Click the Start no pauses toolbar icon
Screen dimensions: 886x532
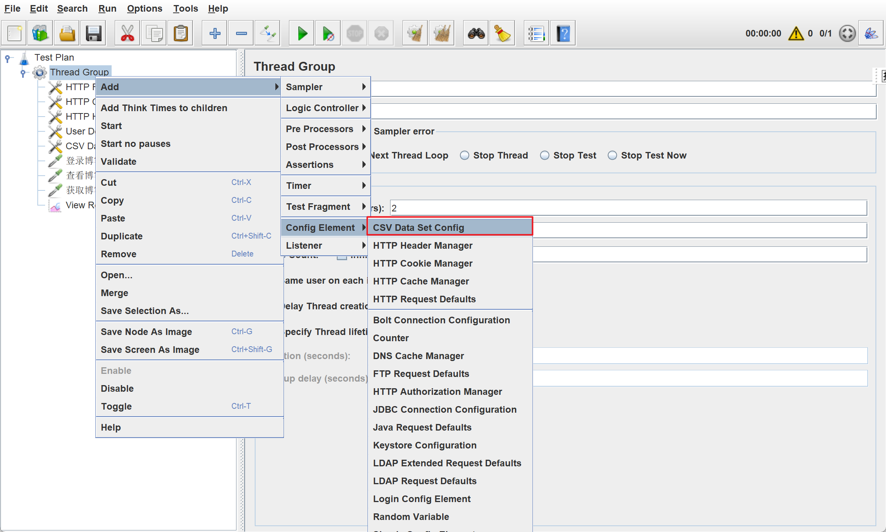328,33
